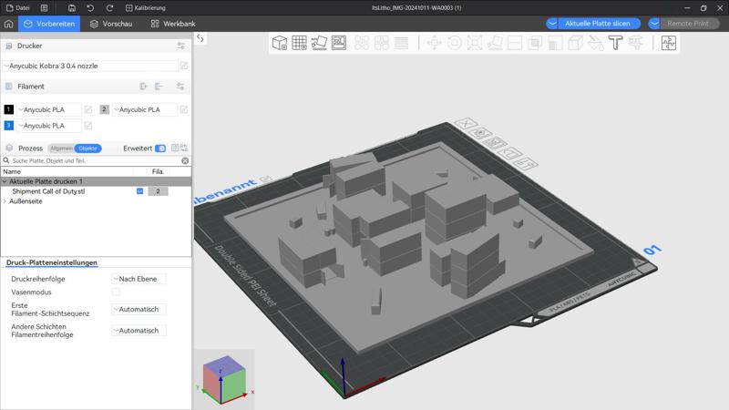Click the Add plate grid icon
The height and width of the screenshot is (410, 729).
(x=300, y=43)
